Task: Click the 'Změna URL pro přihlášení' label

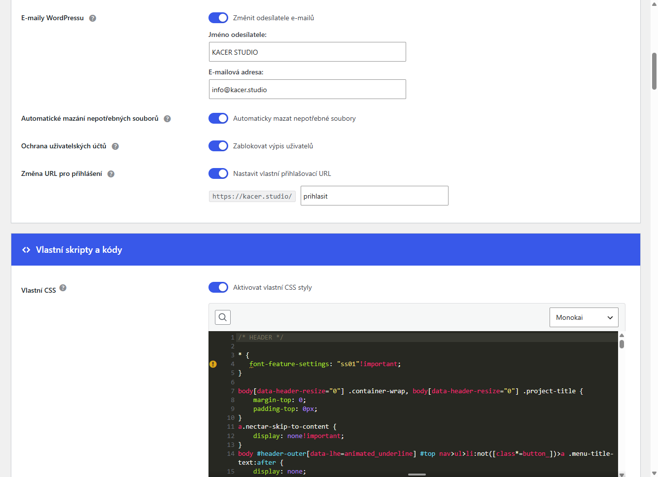Action: (x=62, y=173)
